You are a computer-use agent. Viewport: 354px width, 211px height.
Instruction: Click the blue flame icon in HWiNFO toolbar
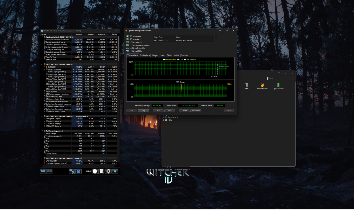[x=78, y=171]
